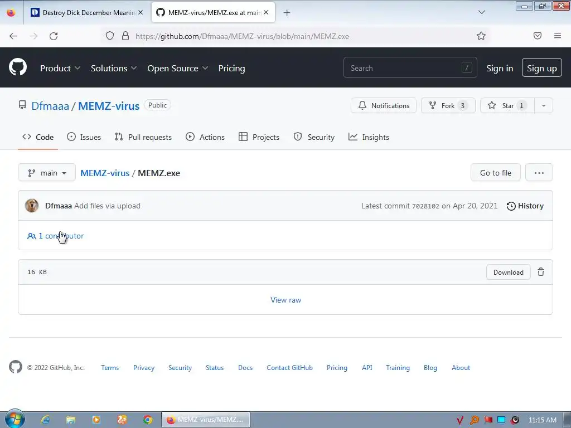The height and width of the screenshot is (428, 571).
Task: Launch Google Chrome from the taskbar
Action: click(147, 420)
